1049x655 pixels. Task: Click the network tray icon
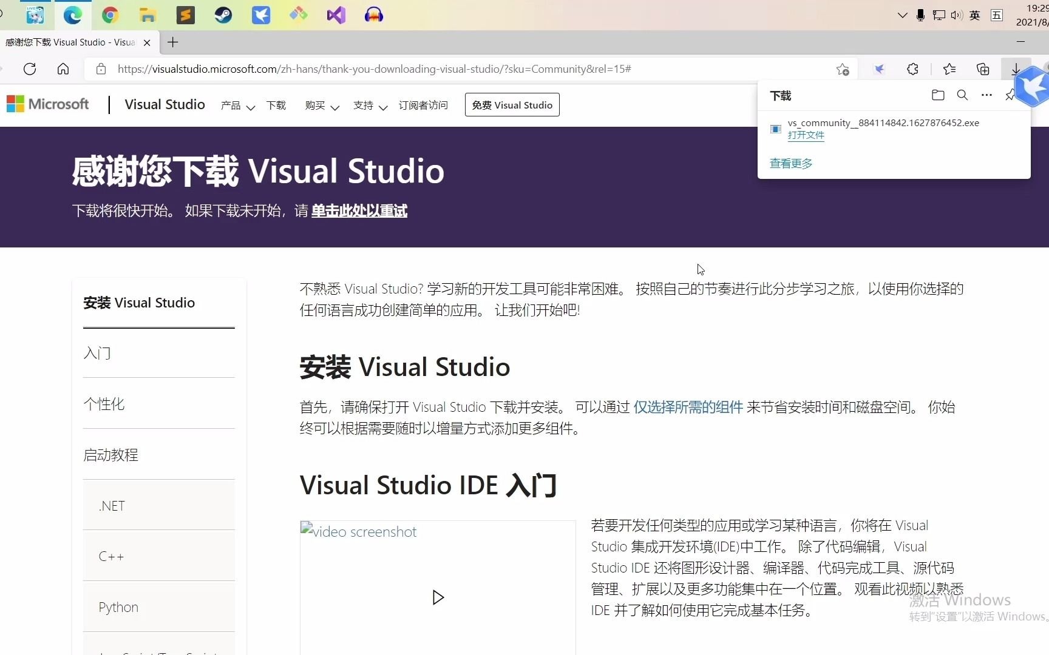pos(939,15)
